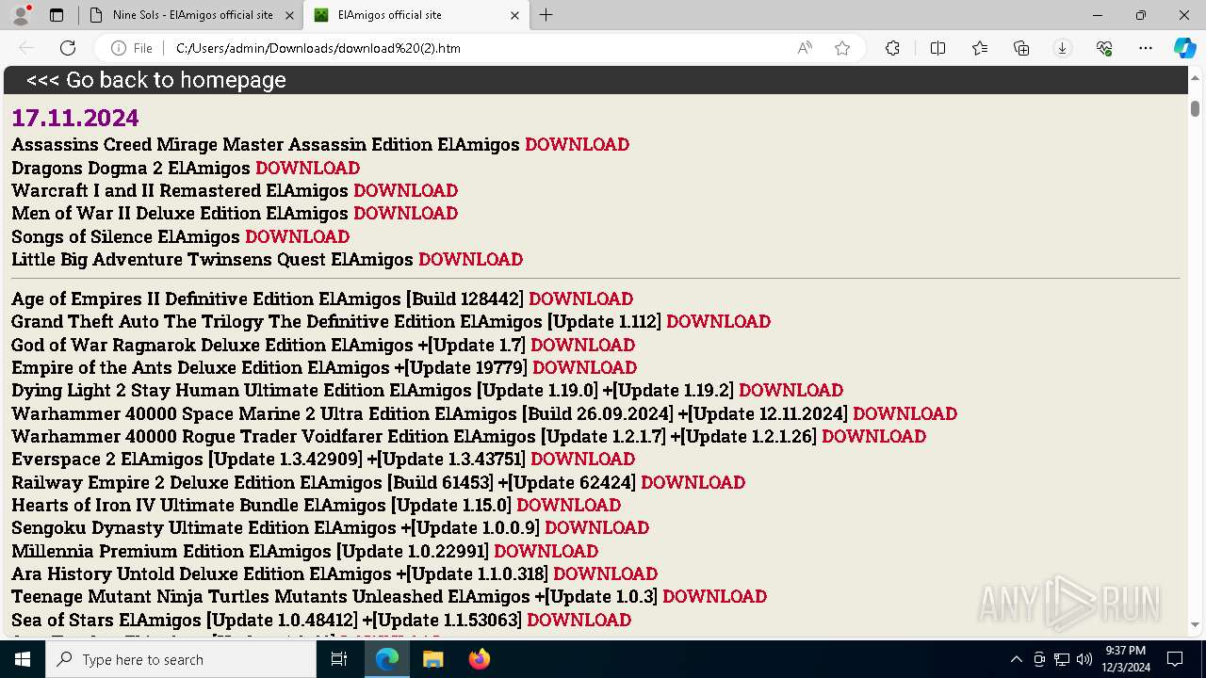
Task: Open Browser essentials icon
Action: pyautogui.click(x=1104, y=48)
